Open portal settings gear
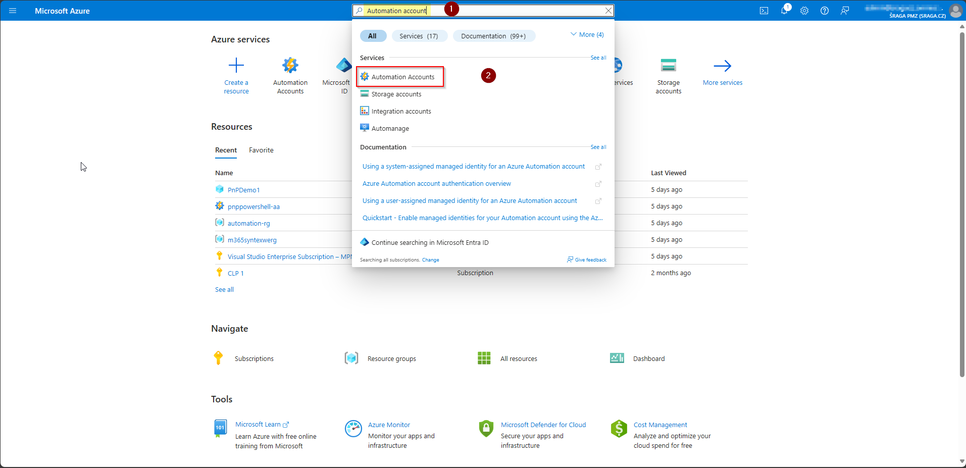966x468 pixels. (x=804, y=11)
